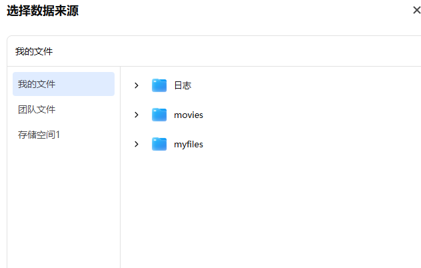Click the myfiles folder icon

159,144
